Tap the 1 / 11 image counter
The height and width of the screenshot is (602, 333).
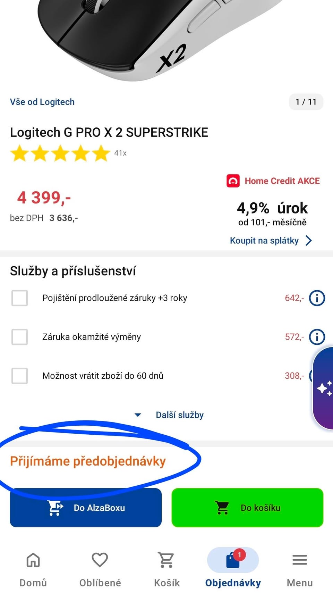(x=306, y=102)
